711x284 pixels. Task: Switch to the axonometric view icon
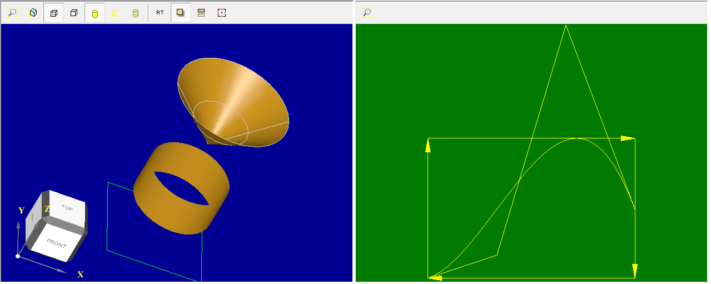click(x=33, y=13)
